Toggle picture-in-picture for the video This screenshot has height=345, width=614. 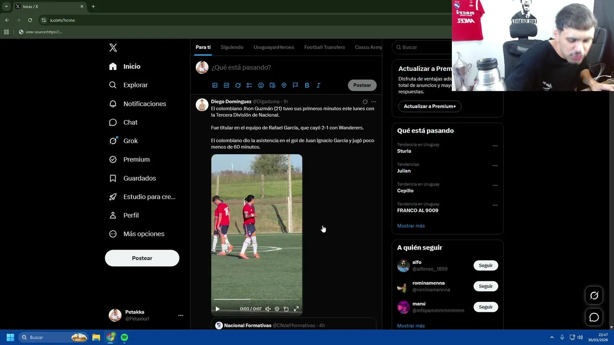(x=286, y=309)
